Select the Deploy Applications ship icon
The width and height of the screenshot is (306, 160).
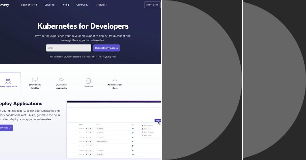(x=8, y=81)
